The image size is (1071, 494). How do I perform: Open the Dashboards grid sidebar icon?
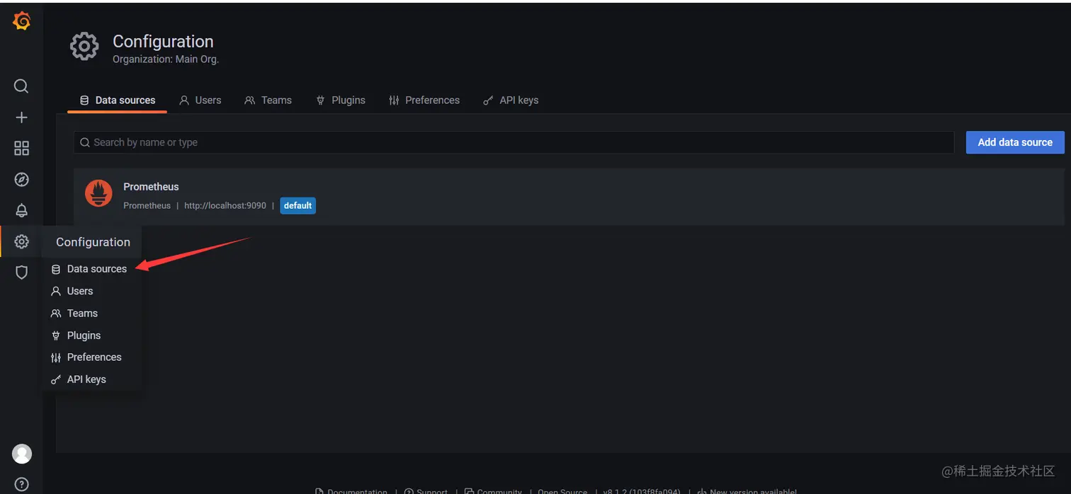(21, 148)
